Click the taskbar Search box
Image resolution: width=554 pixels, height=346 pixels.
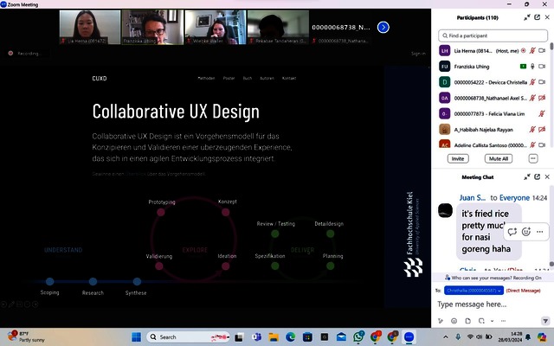(188, 336)
